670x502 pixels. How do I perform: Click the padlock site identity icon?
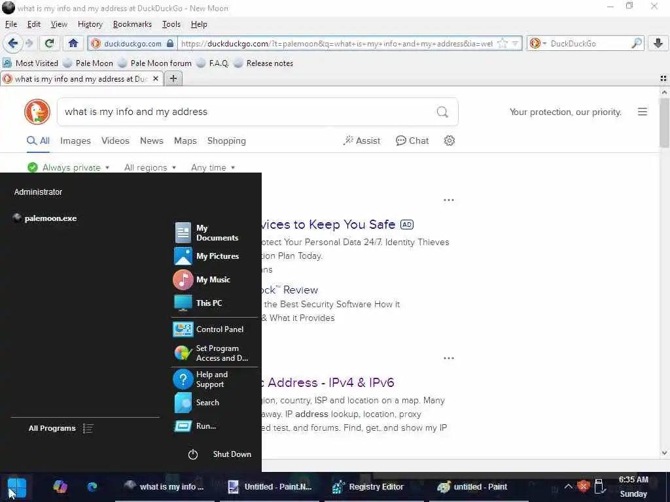[x=170, y=43]
